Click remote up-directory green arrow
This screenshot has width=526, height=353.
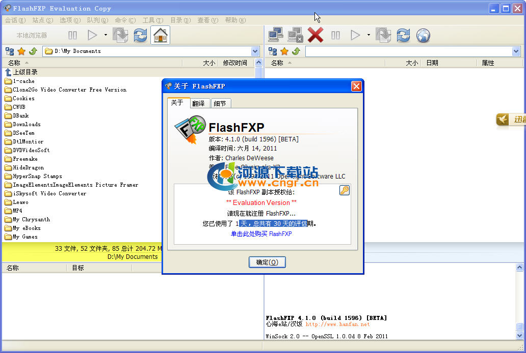pyautogui.click(x=296, y=51)
